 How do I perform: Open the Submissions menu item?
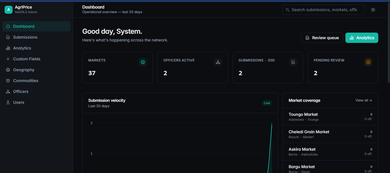(x=36, y=37)
